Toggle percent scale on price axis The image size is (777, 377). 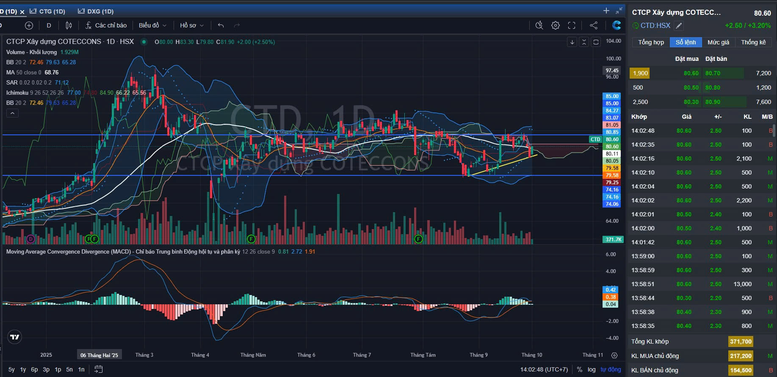579,369
